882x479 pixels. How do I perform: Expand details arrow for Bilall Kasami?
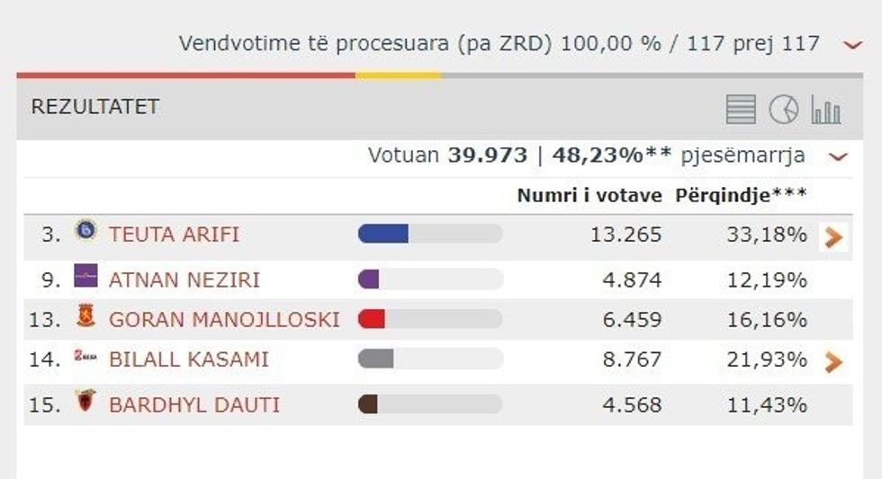(x=834, y=361)
